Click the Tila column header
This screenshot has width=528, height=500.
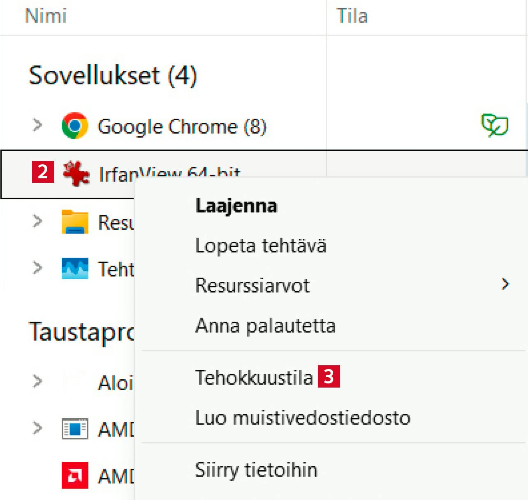[352, 16]
